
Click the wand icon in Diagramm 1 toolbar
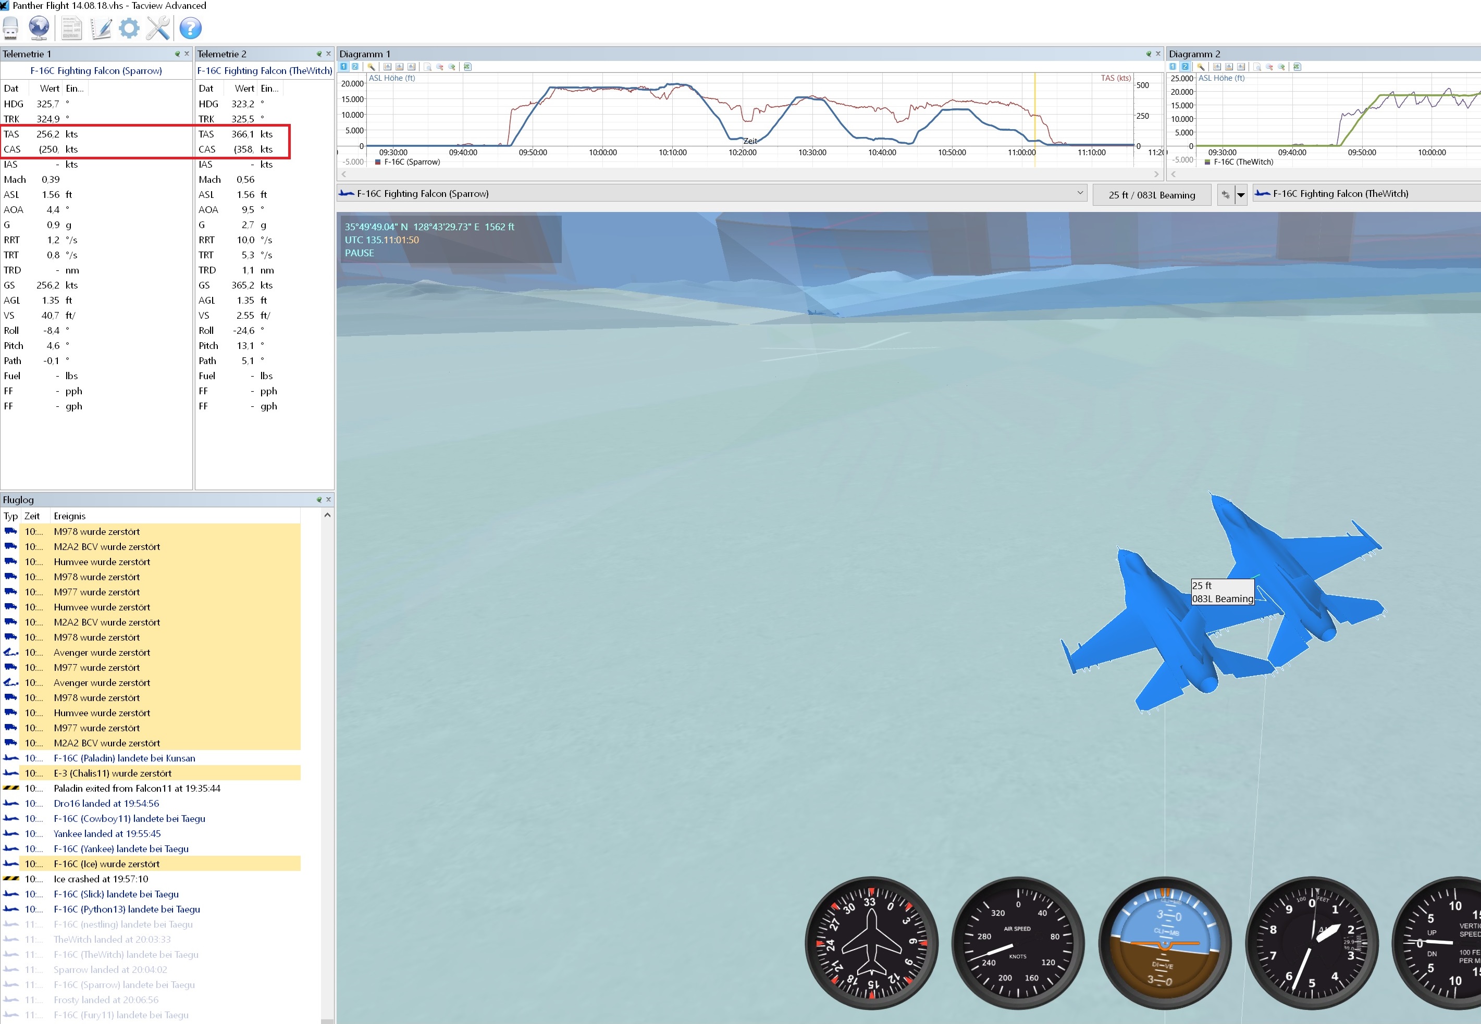click(371, 67)
